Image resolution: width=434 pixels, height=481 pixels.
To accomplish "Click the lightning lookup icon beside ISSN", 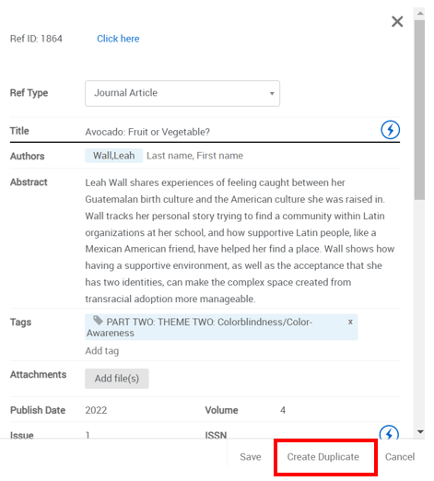I will [389, 432].
